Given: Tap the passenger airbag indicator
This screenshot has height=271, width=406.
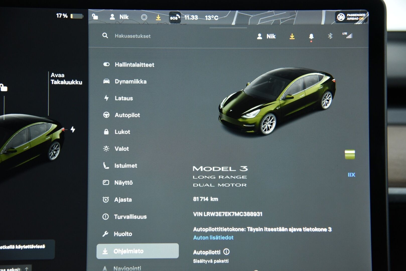Looking at the screenshot, I should 351,17.
